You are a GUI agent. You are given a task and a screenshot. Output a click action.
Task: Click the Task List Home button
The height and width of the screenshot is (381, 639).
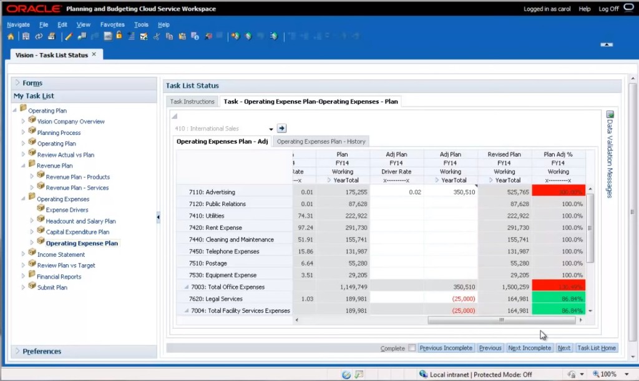pos(597,348)
